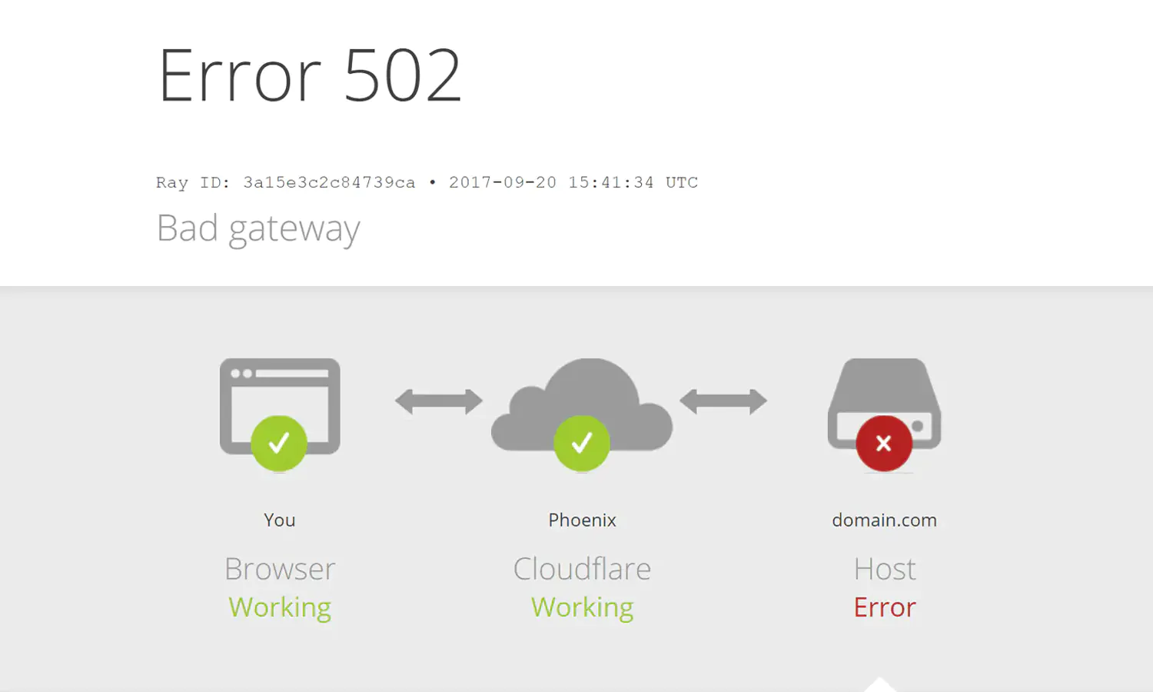This screenshot has height=692, width=1153.
Task: Click Working status under Browser
Action: pos(280,608)
